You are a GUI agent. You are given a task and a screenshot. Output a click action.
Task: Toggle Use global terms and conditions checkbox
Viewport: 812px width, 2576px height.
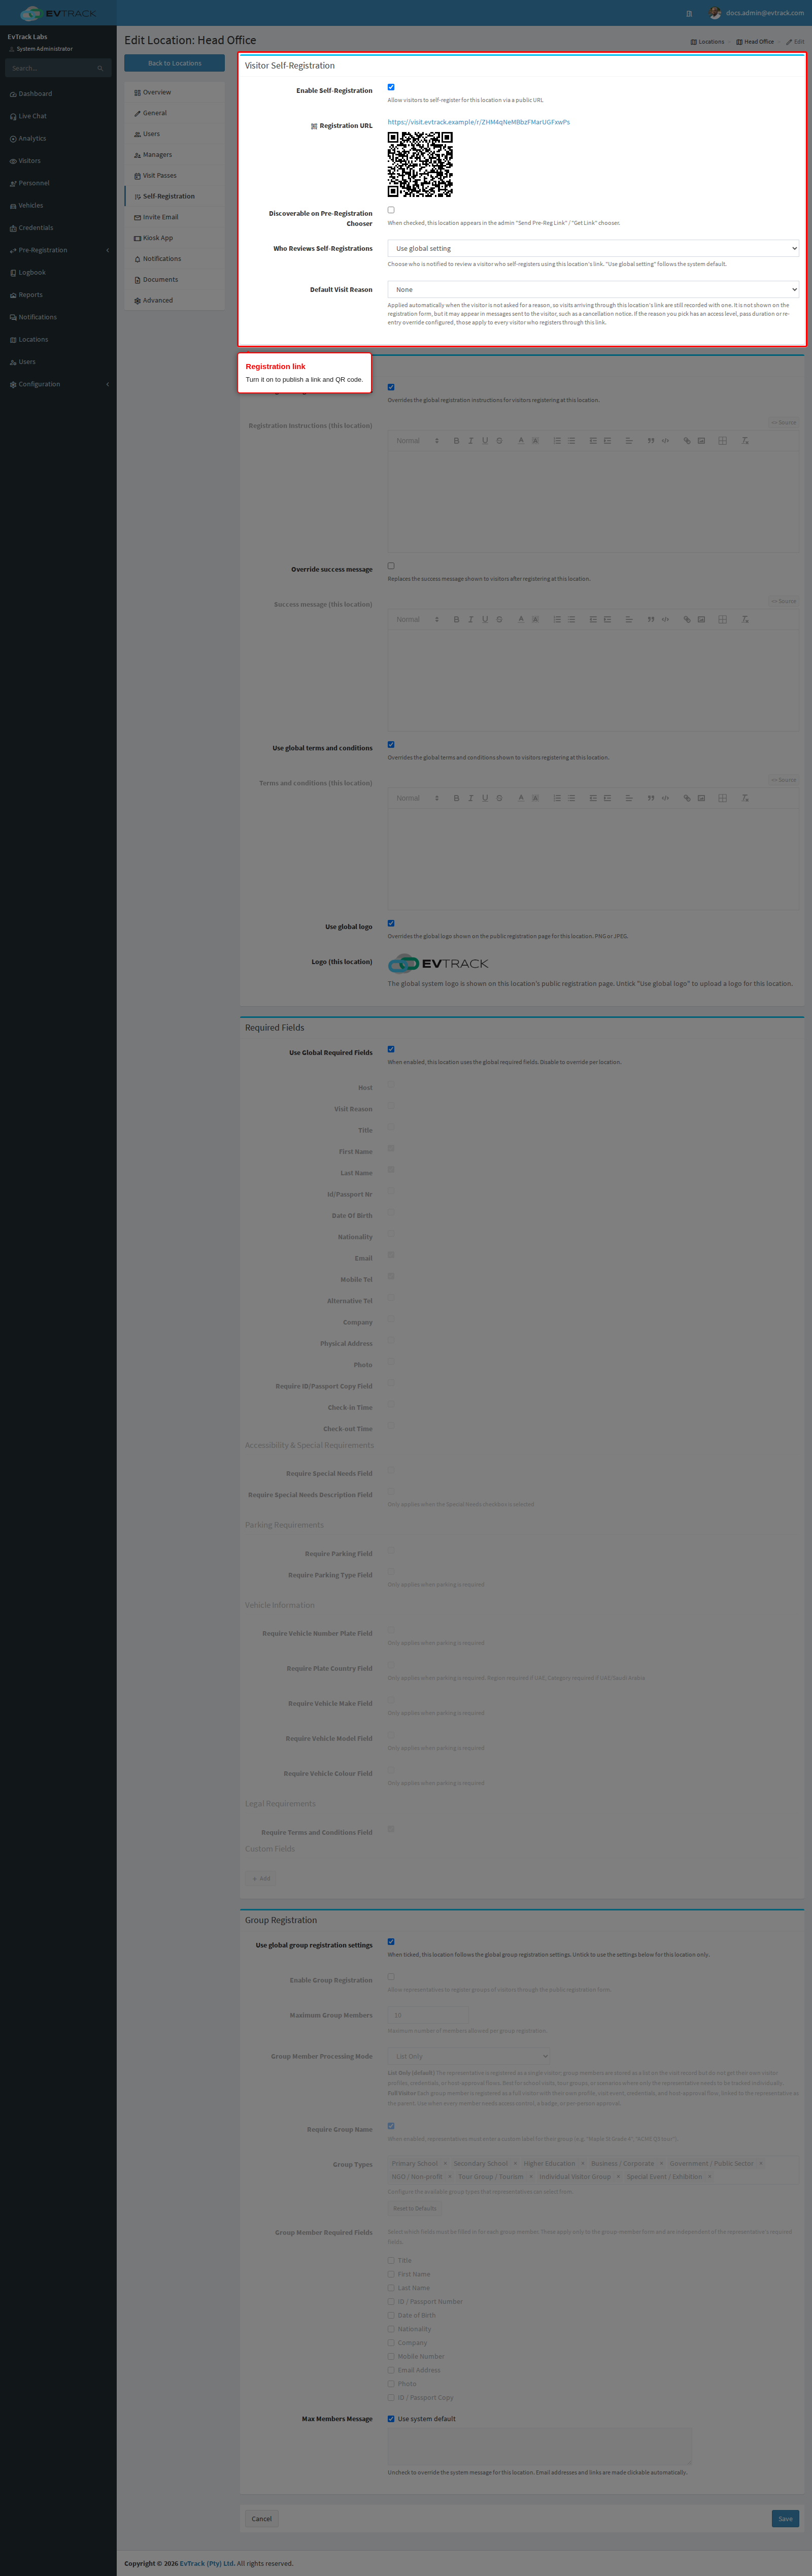[391, 744]
